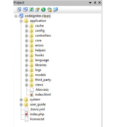This screenshot has width=120, height=127.
Task: Click the globe with folder sync icon
Action: tap(50, 10)
